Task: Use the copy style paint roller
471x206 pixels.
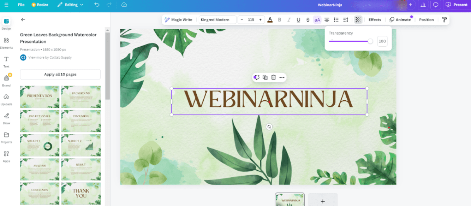Action: (x=444, y=20)
